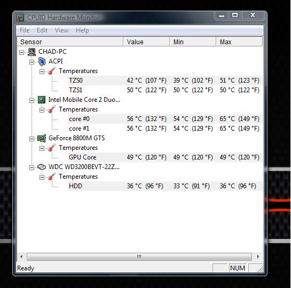Select the Intel Mobile Core 2 Duo chip icon
291x288 pixels.
42,100
